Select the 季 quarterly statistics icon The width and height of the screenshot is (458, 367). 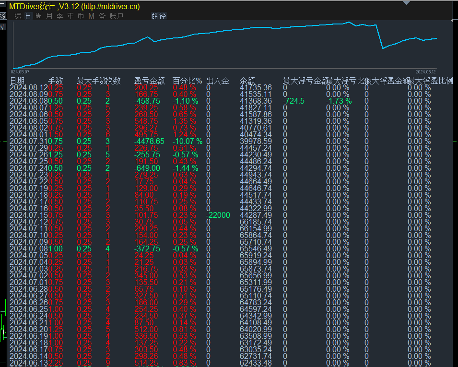pyautogui.click(x=59, y=16)
